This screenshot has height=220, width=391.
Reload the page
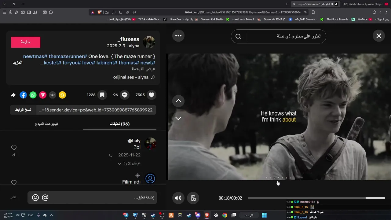pos(374,12)
